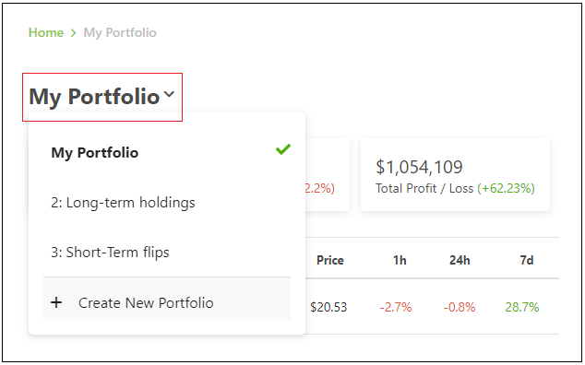Click the 28.7% seven-day change value

(522, 307)
